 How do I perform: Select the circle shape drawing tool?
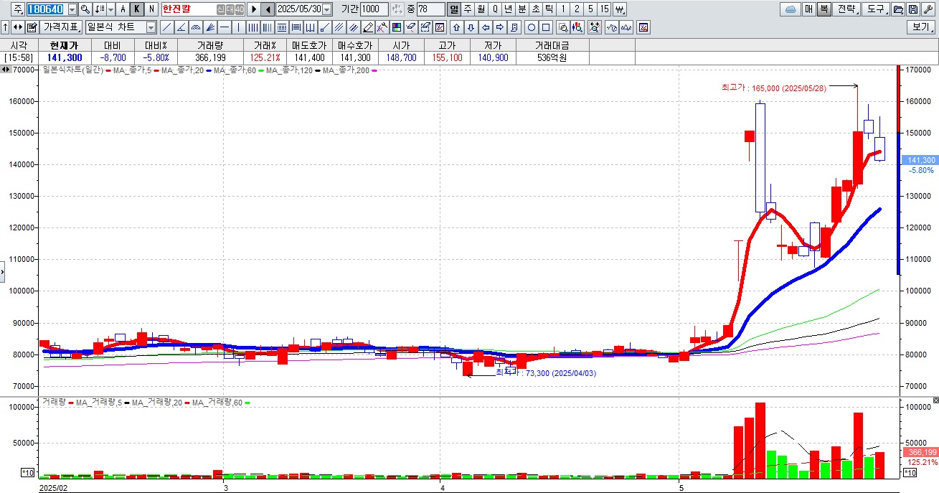click(532, 27)
